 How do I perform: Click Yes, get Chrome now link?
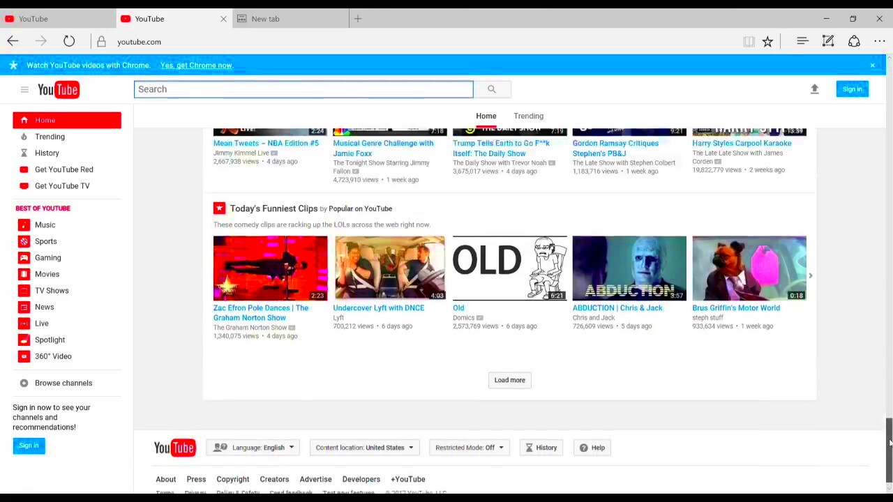coord(196,65)
